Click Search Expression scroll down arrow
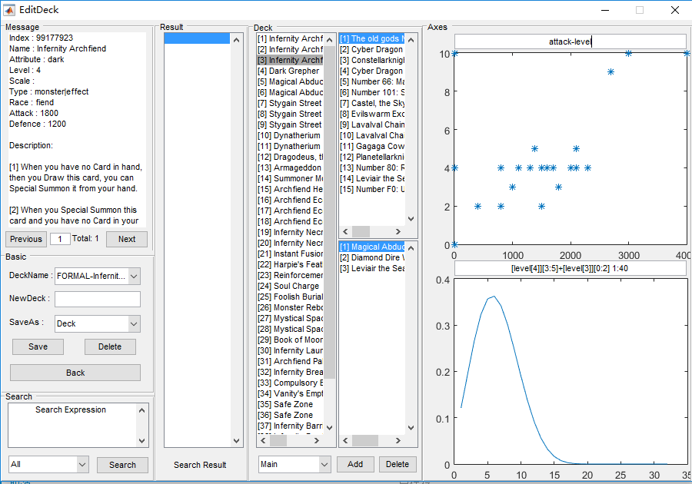The width and height of the screenshot is (692, 484). point(141,440)
